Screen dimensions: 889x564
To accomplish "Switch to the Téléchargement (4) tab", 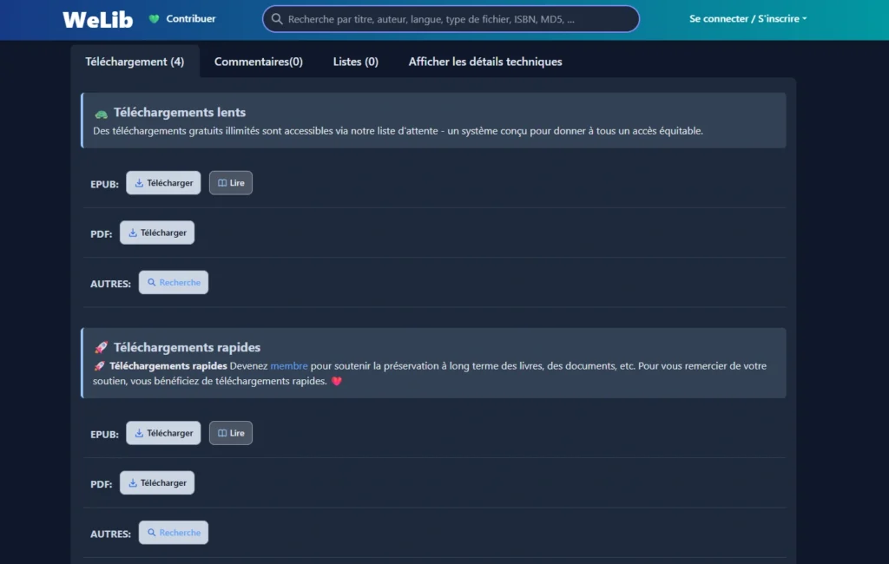I will pyautogui.click(x=135, y=62).
